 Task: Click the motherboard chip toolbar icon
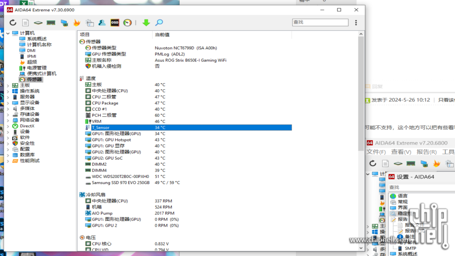coord(38,22)
